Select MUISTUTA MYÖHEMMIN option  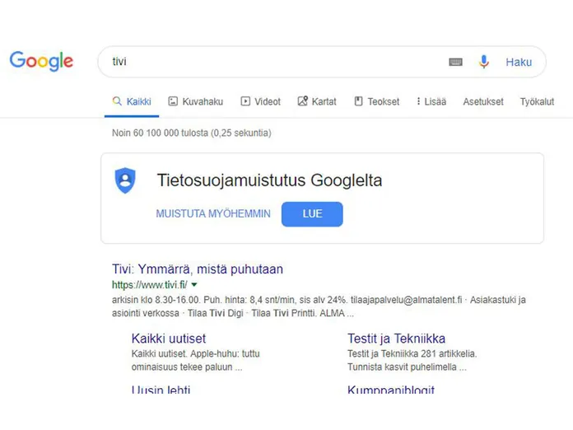click(213, 213)
